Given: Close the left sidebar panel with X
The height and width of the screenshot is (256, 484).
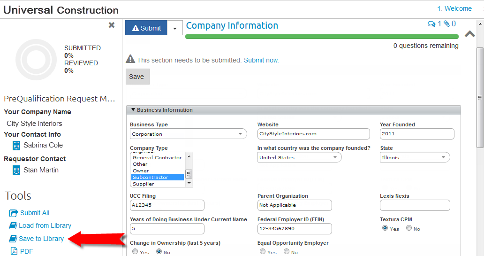Looking at the screenshot, I should click(x=112, y=25).
